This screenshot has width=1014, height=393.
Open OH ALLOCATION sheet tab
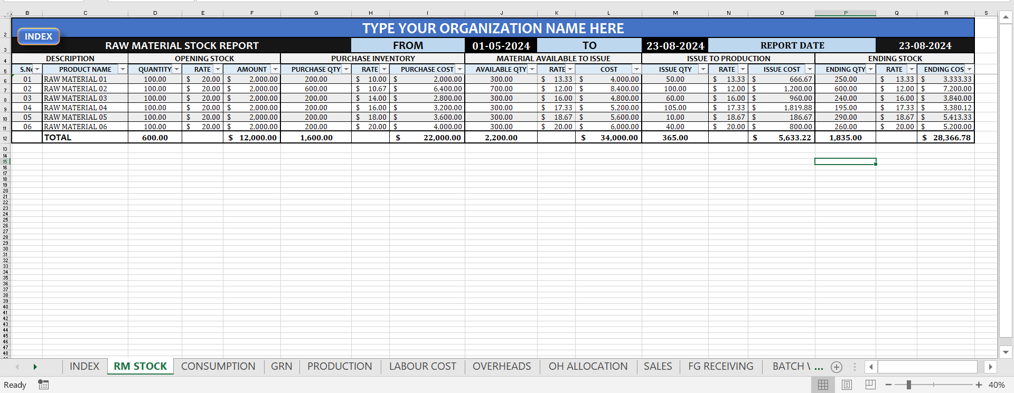[x=588, y=367]
